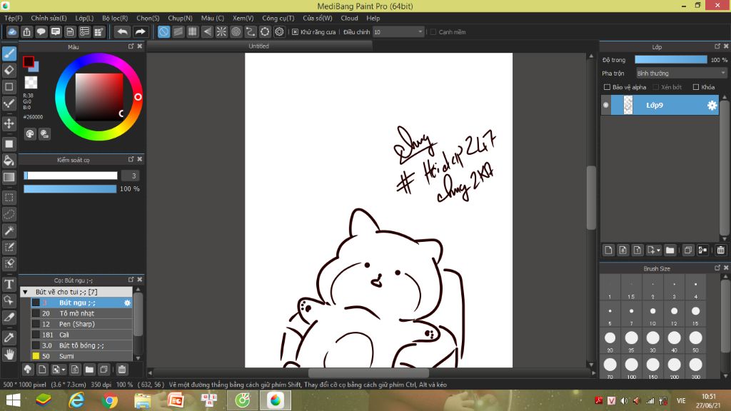Toggle Xén bớt checkbox
731x411 pixels.
point(655,87)
